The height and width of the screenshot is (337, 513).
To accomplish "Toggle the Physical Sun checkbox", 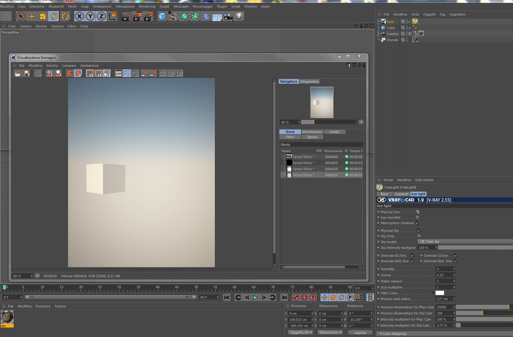I will (x=417, y=212).
